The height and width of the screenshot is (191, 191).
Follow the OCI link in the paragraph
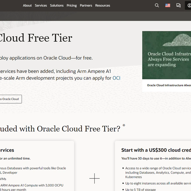pyautogui.click(x=116, y=78)
